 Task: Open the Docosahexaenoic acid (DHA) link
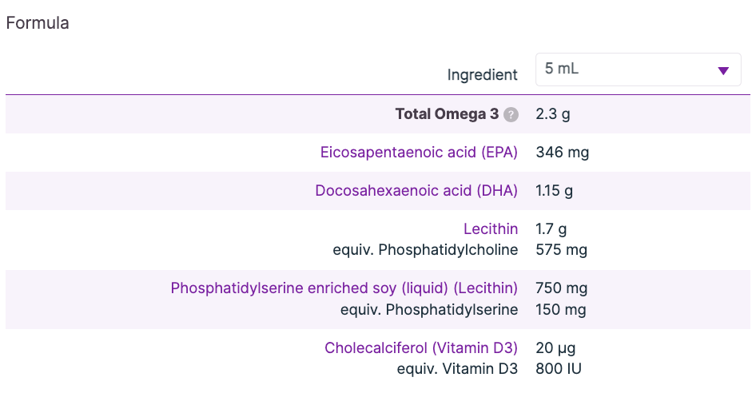point(416,191)
